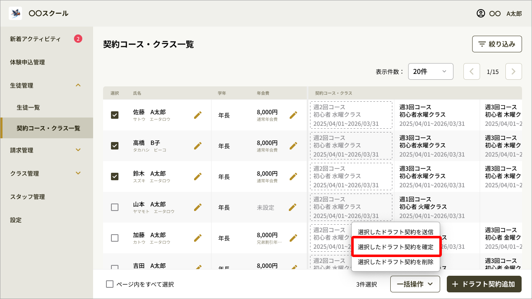Edit 佐藤 A太郎's name with the pencil icon
Image resolution: width=532 pixels, height=299 pixels.
point(198,114)
